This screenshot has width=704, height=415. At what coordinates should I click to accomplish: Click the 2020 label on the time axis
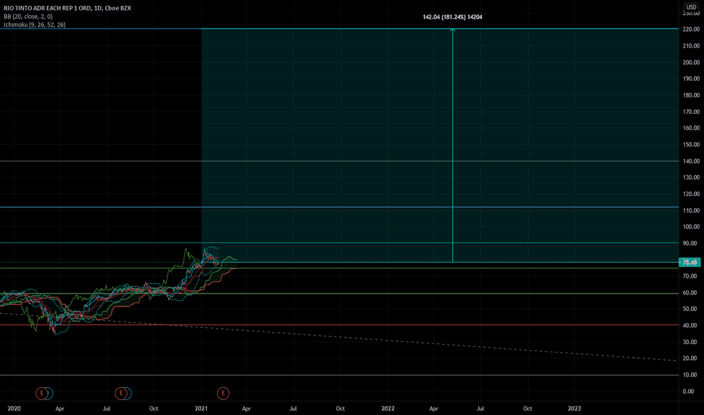14,408
